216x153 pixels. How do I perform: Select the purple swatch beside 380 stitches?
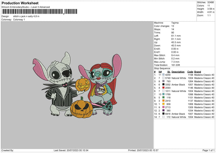(163, 110)
